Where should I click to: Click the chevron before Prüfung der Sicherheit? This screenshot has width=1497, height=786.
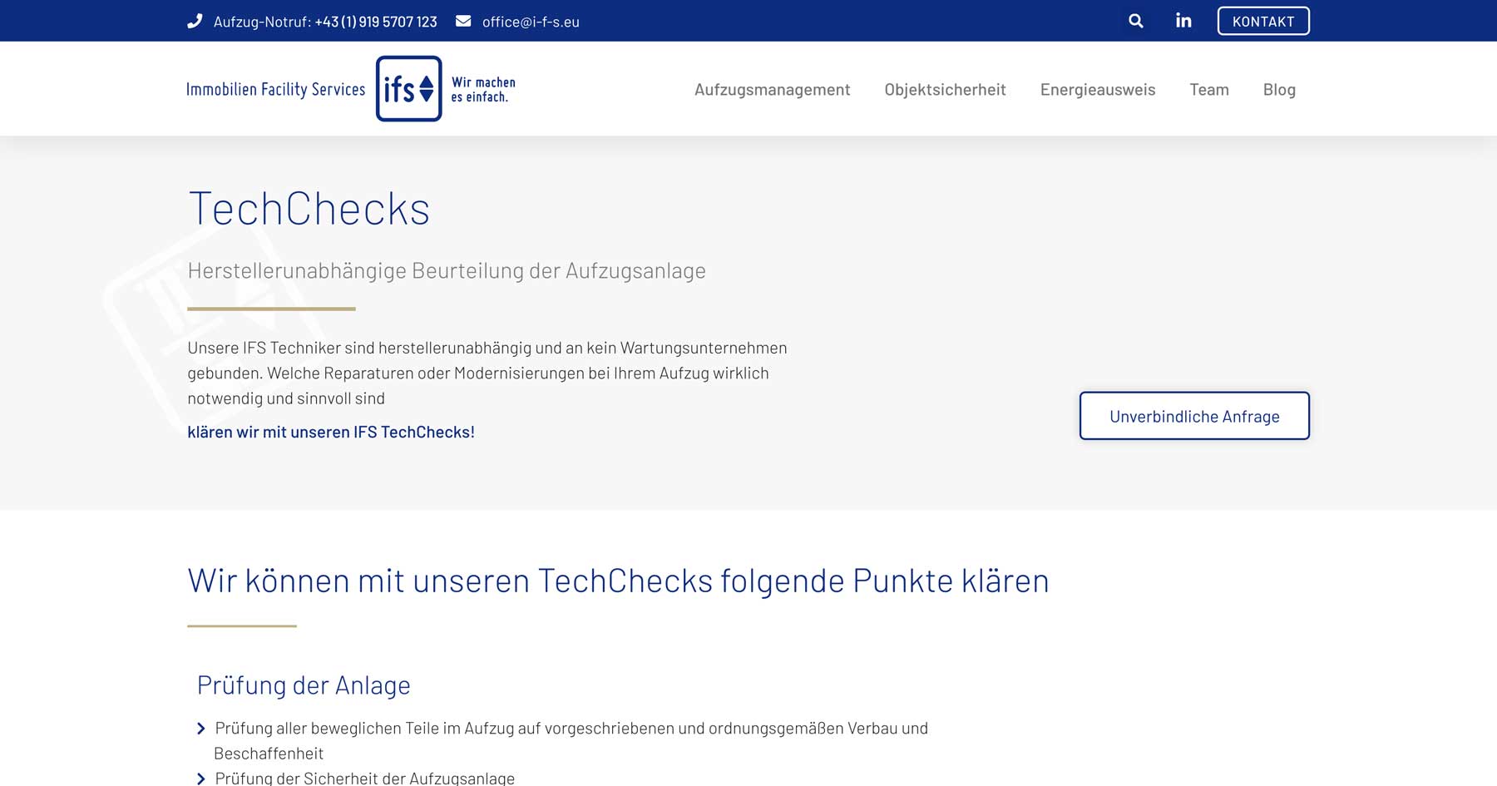pos(200,779)
